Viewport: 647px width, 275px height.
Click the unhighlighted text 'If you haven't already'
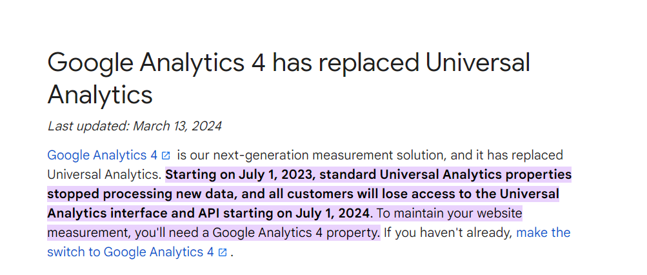click(x=448, y=232)
